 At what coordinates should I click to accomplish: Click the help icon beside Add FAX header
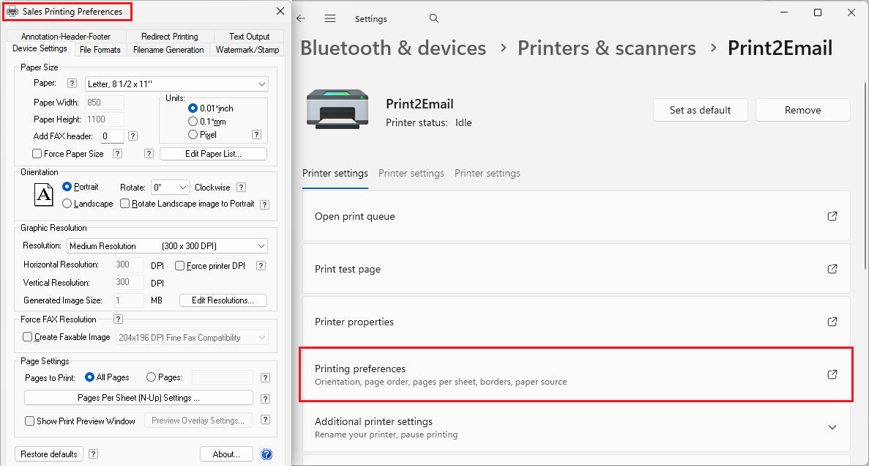(133, 136)
